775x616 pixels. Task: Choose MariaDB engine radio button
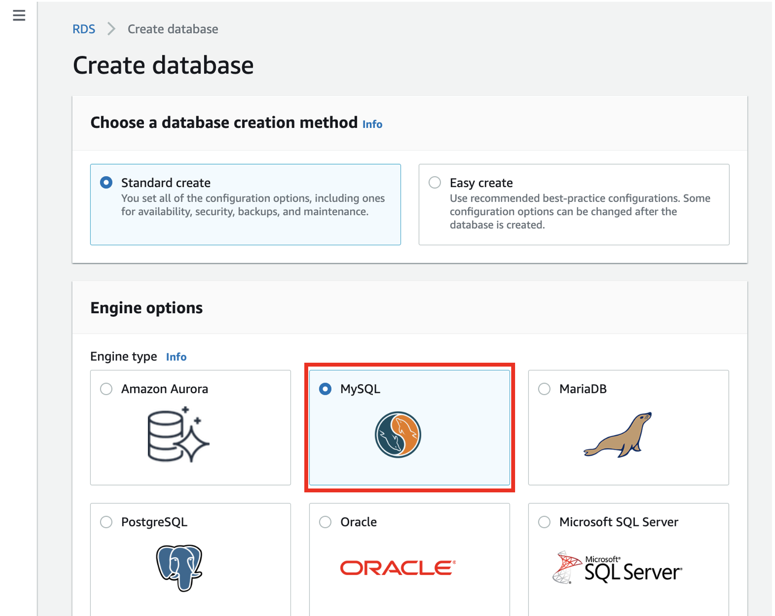(544, 389)
